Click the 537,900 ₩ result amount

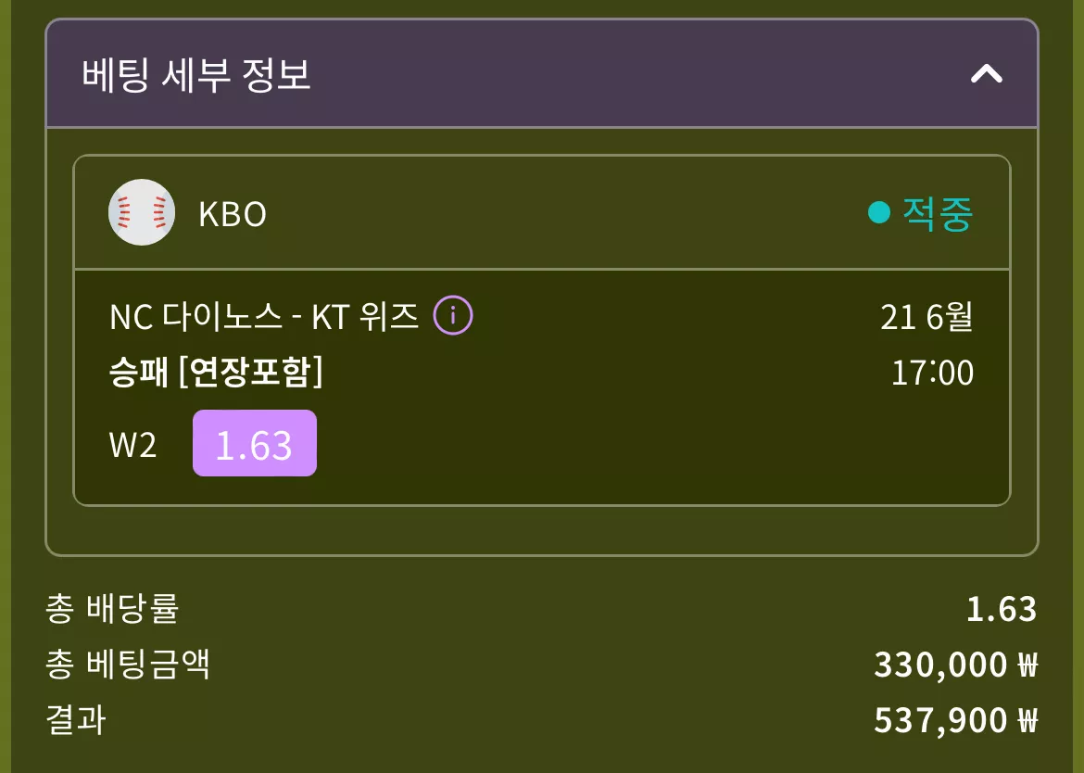[956, 720]
